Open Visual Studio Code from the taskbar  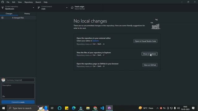pos(102,108)
